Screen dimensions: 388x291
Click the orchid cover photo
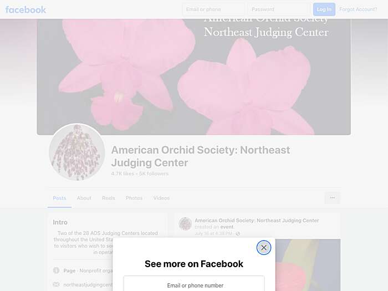click(x=194, y=77)
